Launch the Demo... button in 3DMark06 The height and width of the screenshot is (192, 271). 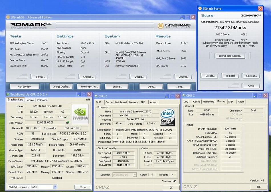point(152,86)
